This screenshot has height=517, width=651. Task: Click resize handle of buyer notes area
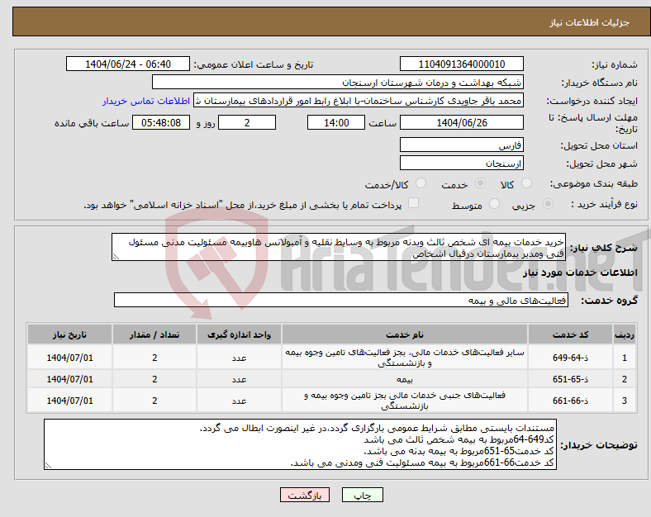coord(48,466)
